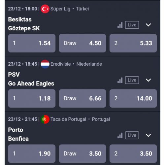Open the Süper Lig league link

click(x=60, y=9)
